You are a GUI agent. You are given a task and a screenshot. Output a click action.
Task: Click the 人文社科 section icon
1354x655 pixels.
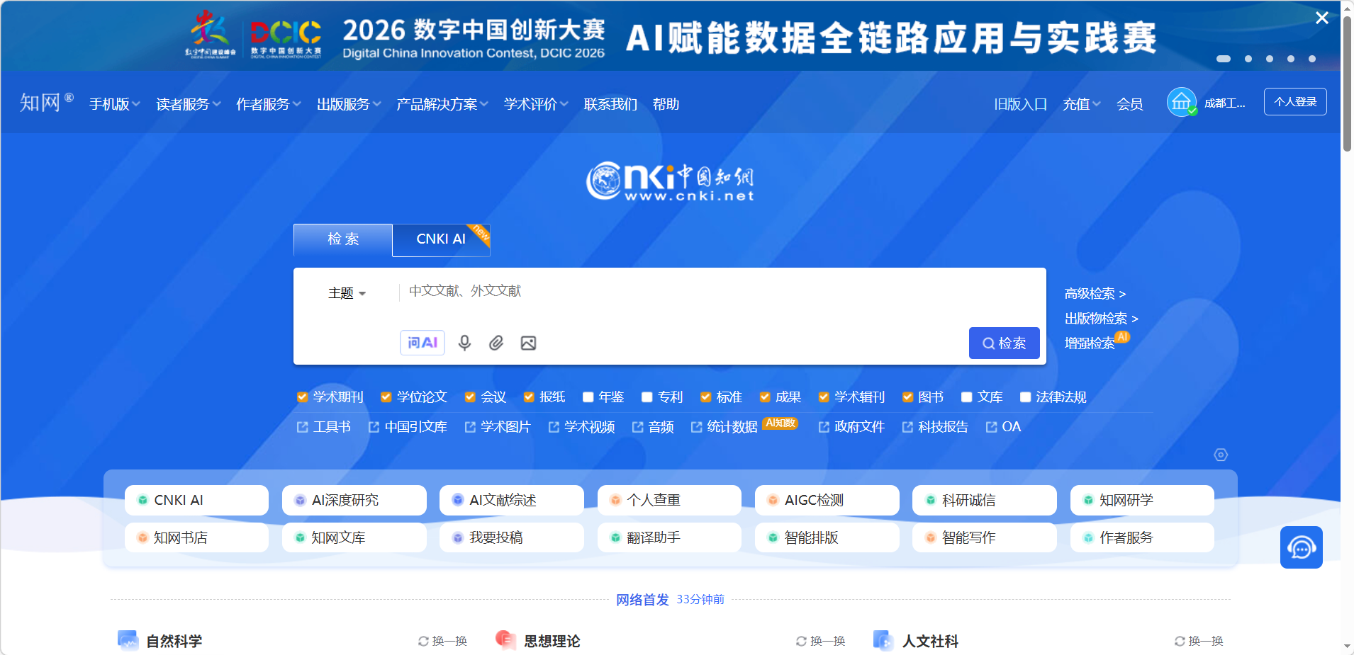pyautogui.click(x=883, y=640)
